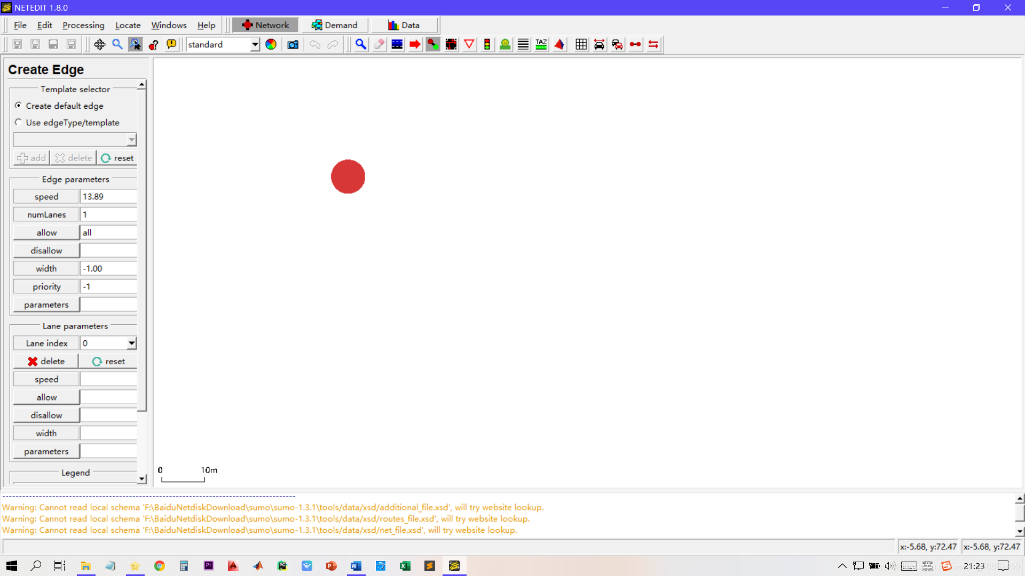The height and width of the screenshot is (576, 1025).
Task: Toggle the grid display icon
Action: coord(581,44)
